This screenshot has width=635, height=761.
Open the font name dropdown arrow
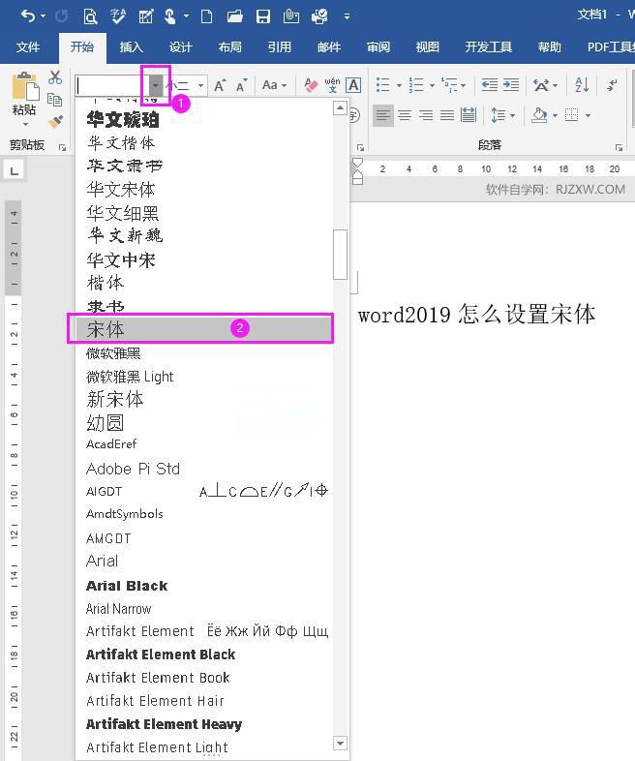pyautogui.click(x=155, y=86)
